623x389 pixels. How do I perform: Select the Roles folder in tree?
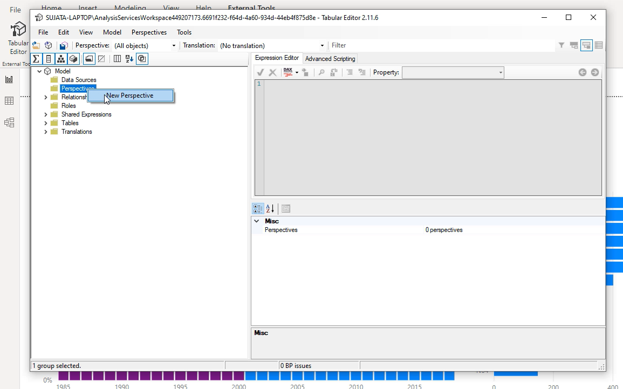coord(69,106)
